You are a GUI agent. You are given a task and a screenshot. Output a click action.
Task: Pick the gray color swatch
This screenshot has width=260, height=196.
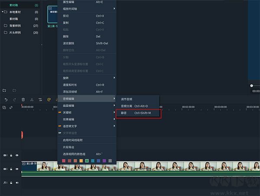point(110,161)
